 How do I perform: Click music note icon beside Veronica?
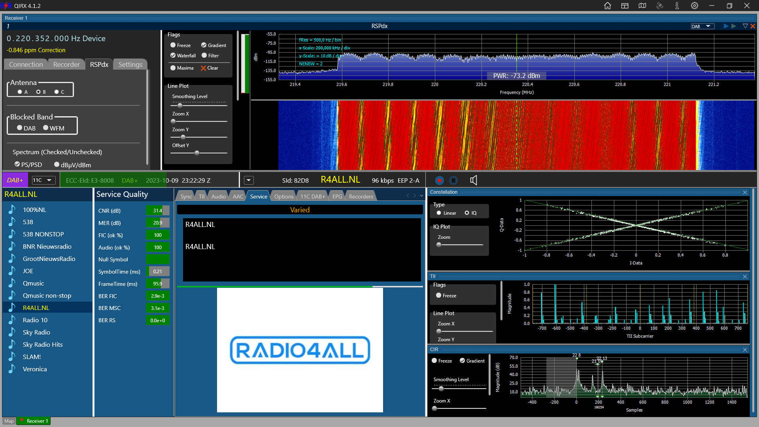[12, 369]
